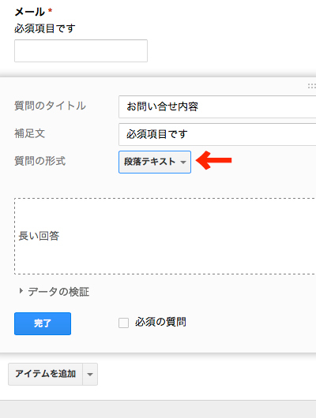This screenshot has height=418, width=316.
Task: Click the drag handle dots on the question card
Action: tap(312, 86)
